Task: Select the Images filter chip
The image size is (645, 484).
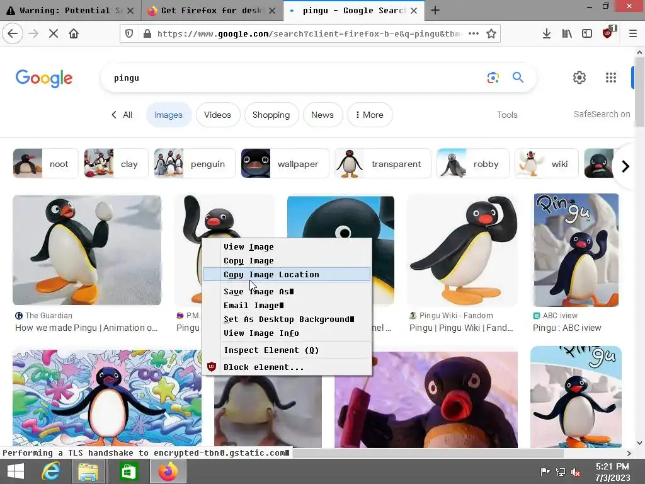Action: 168,115
